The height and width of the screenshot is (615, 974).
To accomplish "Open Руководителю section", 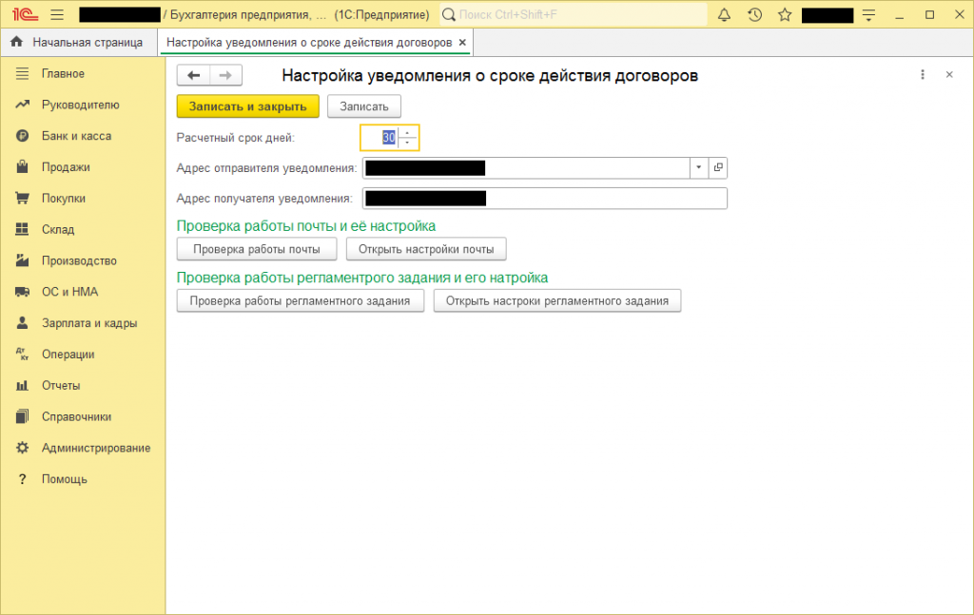I will click(x=80, y=105).
